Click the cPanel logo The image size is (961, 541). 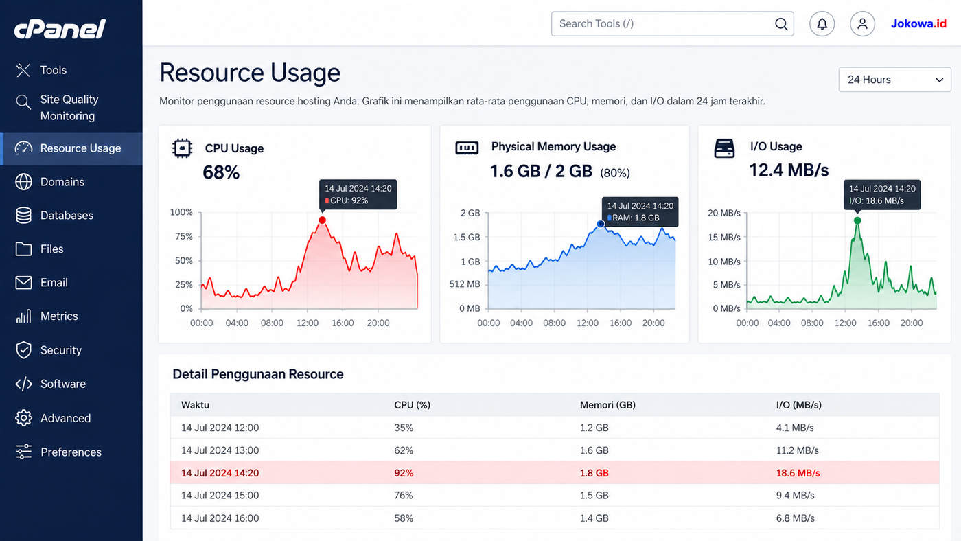[x=60, y=29]
